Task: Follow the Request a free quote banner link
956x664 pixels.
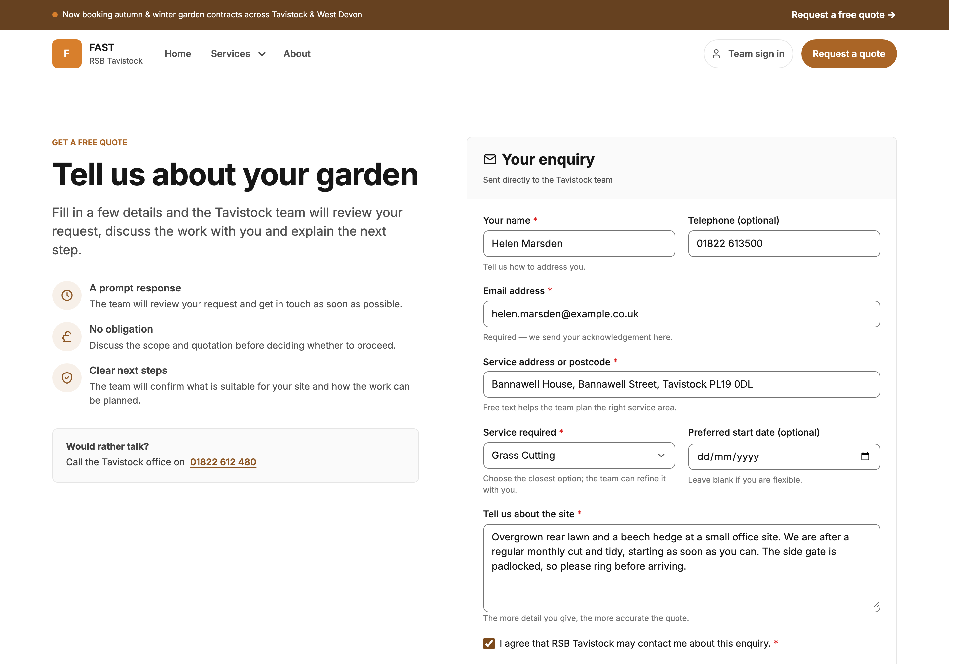Action: [x=843, y=15]
